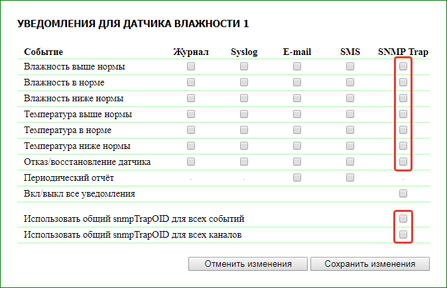This screenshot has width=447, height=288.
Task: Enable E-mail for Температура выше нормы
Action: click(297, 114)
